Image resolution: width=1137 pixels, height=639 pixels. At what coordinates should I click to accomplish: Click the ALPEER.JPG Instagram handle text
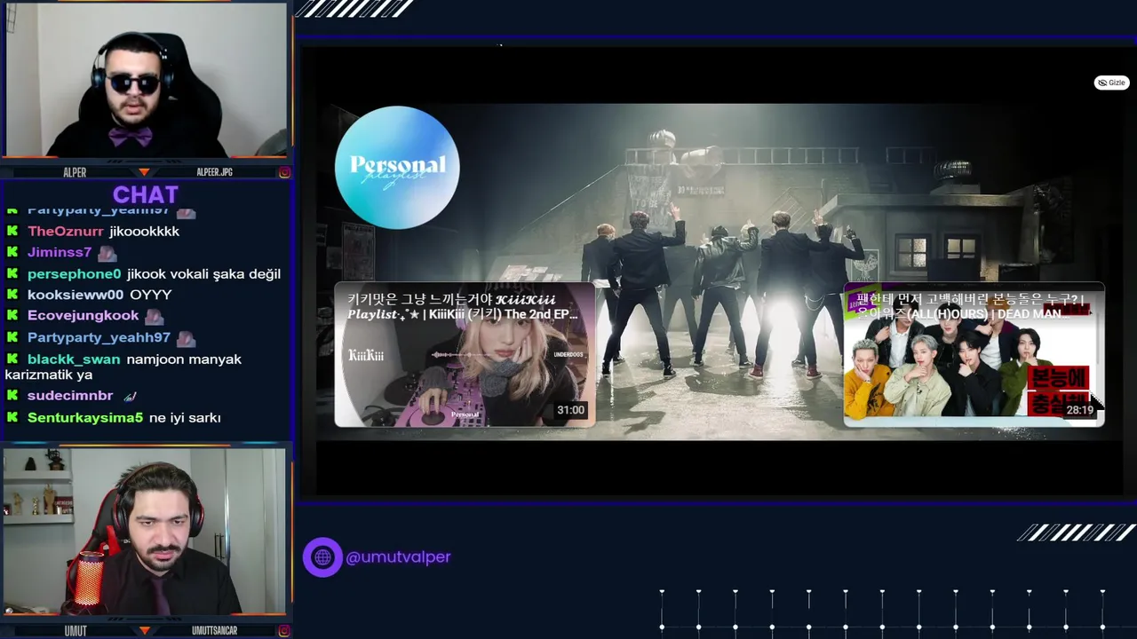point(214,172)
